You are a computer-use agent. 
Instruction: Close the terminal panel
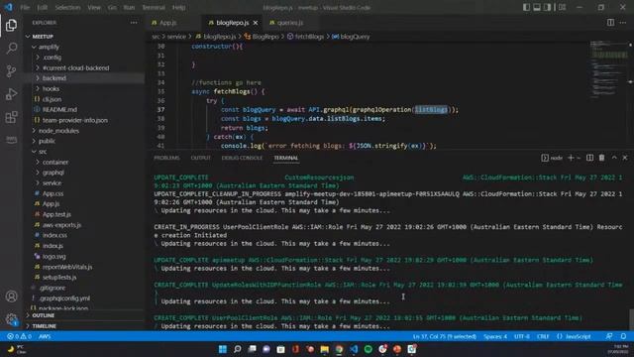point(625,158)
